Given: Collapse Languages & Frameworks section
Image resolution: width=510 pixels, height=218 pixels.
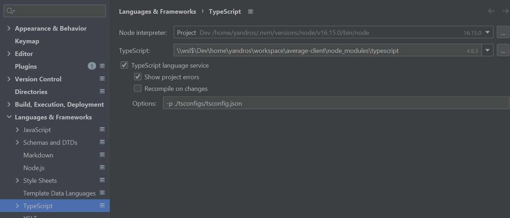Looking at the screenshot, I should [9, 117].
